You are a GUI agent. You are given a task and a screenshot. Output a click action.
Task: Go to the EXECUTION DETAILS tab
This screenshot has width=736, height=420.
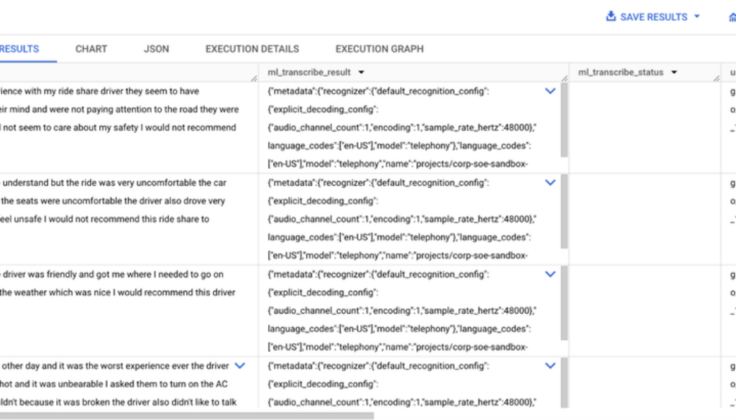click(x=252, y=49)
